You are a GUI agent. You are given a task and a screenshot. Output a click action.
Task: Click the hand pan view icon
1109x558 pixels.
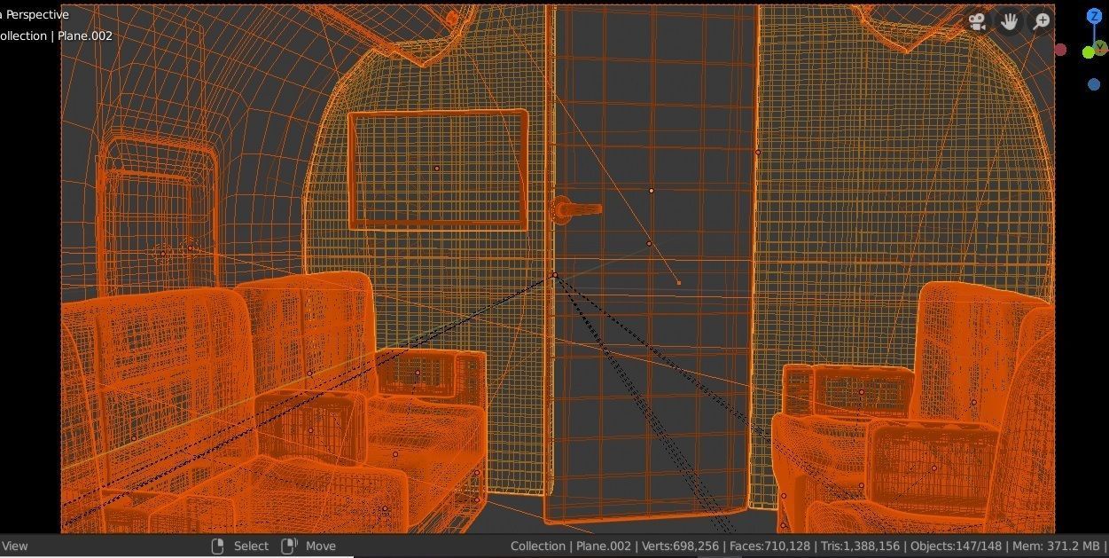pos(1009,21)
